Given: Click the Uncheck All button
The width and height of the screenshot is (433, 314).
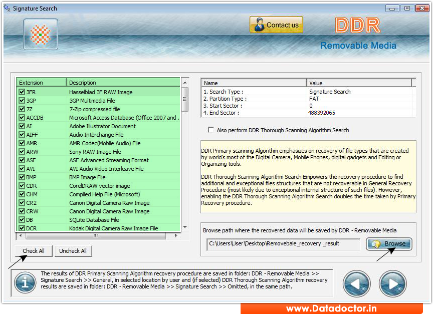Looking at the screenshot, I should click(x=73, y=251).
